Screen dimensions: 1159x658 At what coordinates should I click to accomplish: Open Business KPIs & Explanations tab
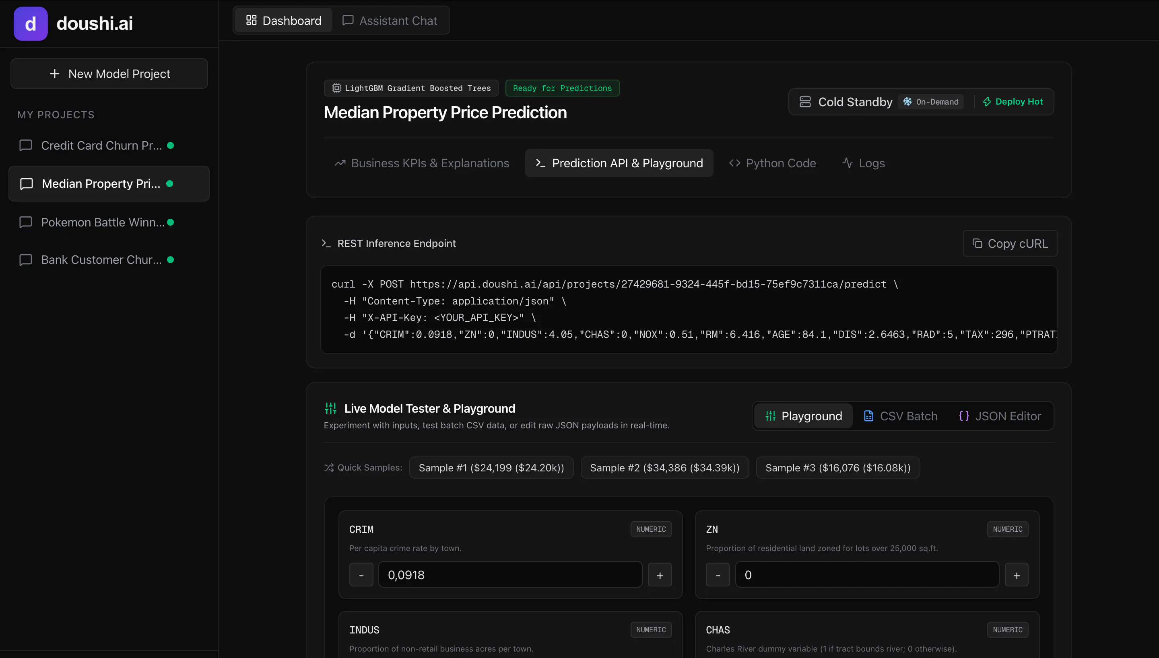tap(421, 163)
